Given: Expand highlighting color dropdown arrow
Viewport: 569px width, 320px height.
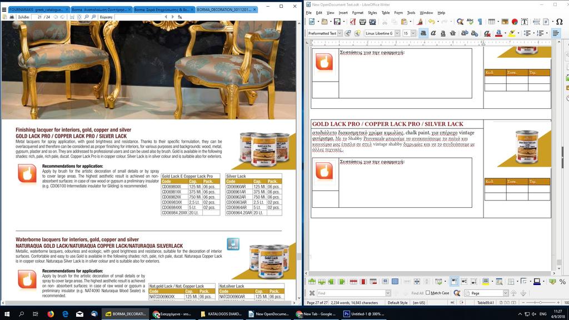Looking at the screenshot, I should point(518,33).
